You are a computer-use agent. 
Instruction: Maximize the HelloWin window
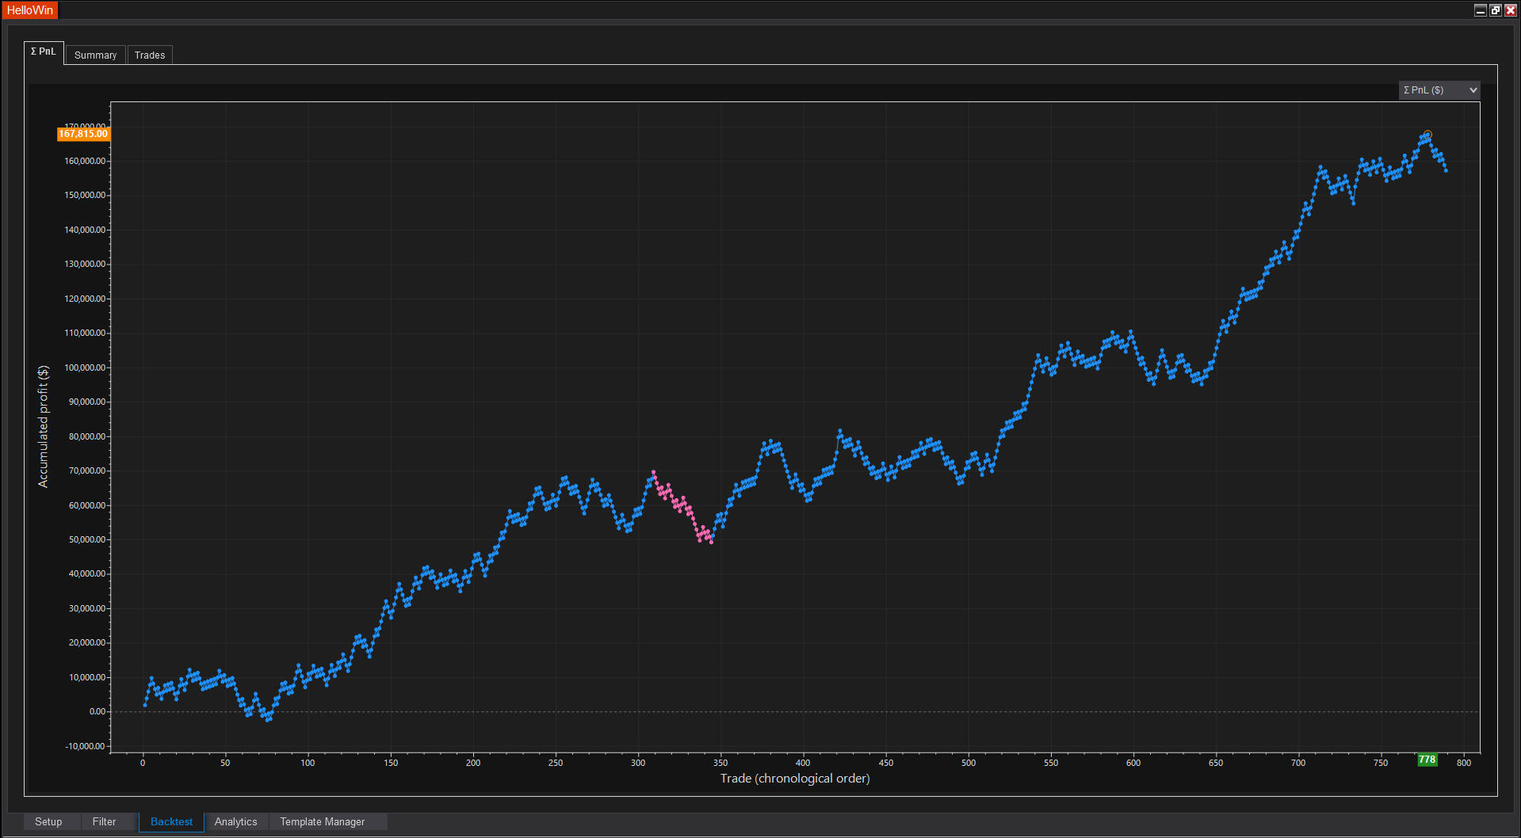point(1495,10)
